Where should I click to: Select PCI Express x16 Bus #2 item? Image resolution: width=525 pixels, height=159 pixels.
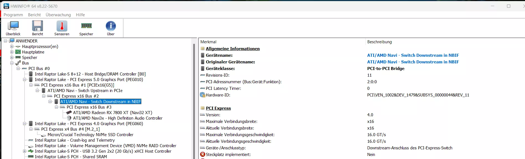pos(76,96)
